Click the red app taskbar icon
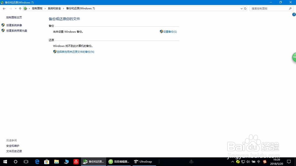The image size is (296, 166). tap(76, 162)
